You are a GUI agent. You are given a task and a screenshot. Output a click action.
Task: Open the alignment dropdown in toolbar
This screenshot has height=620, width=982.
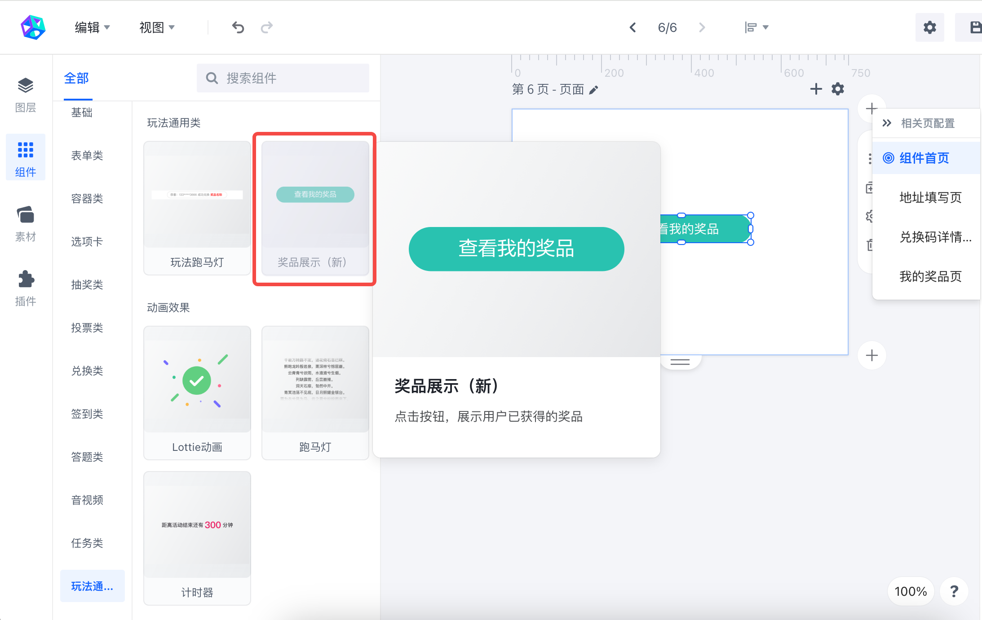click(756, 27)
